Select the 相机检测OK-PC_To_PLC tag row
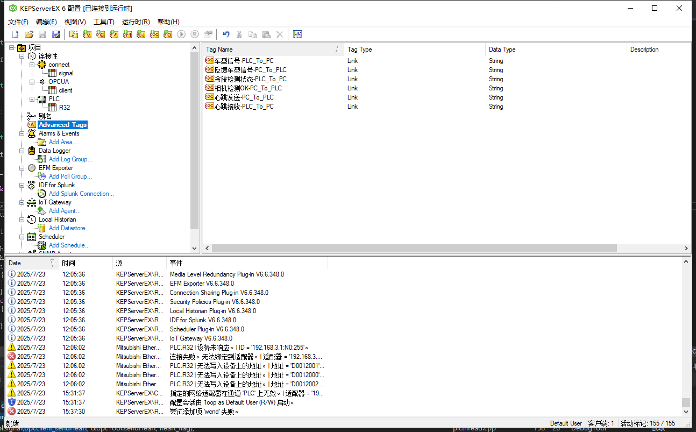This screenshot has height=432, width=696. (446, 88)
